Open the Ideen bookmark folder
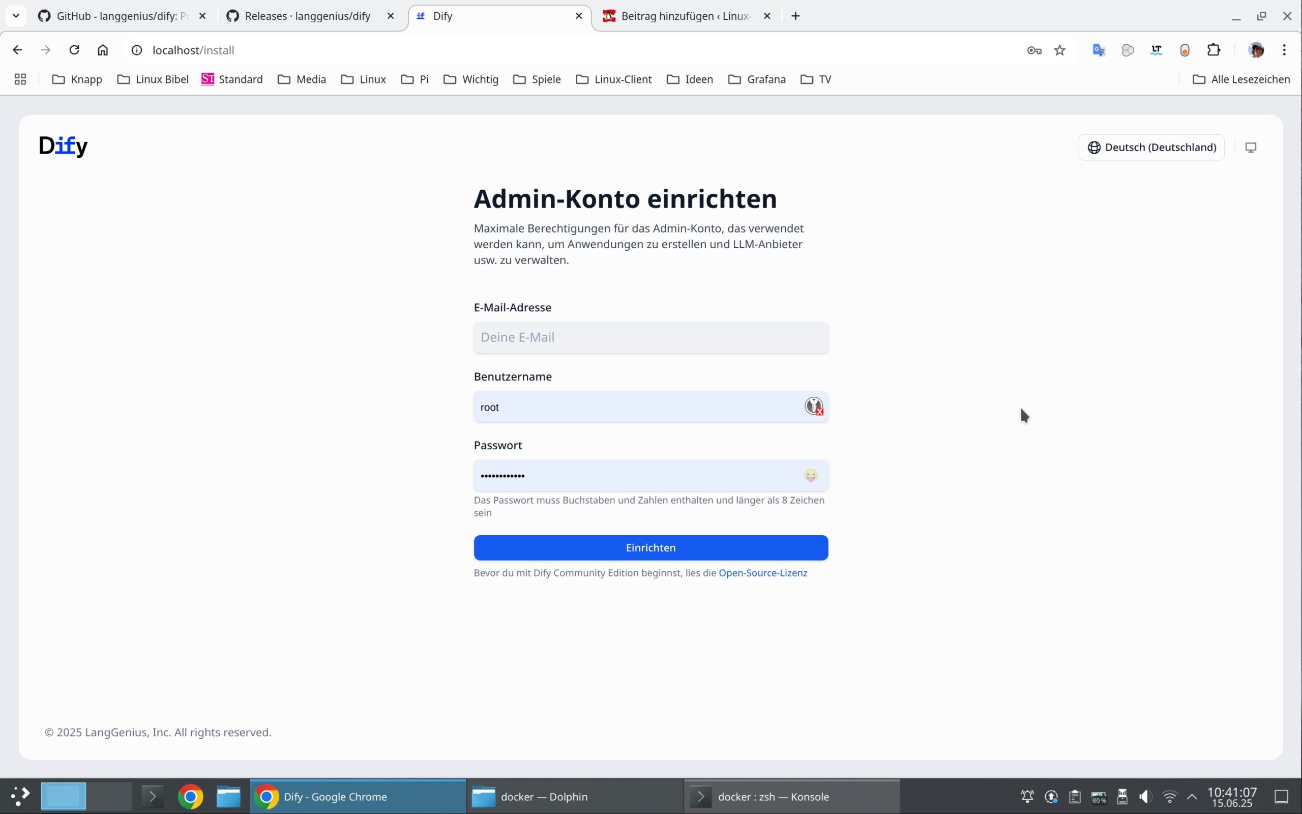Viewport: 1302px width, 814px height. 690,79
